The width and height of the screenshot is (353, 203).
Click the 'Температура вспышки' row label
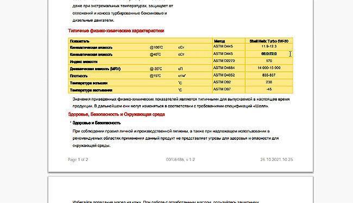coord(89,83)
